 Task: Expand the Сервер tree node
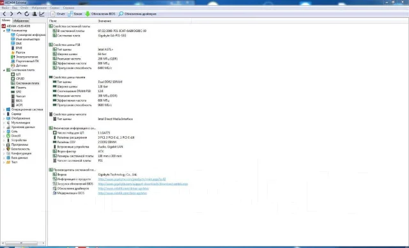pos(4,114)
